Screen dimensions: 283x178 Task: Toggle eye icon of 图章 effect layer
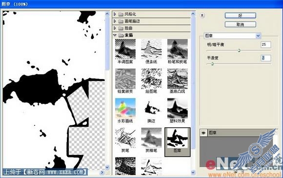204,133
